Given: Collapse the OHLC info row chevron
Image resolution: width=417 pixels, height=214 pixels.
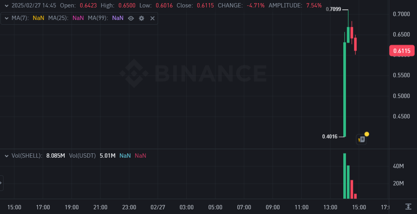Looking at the screenshot, I should (x=7, y=5).
